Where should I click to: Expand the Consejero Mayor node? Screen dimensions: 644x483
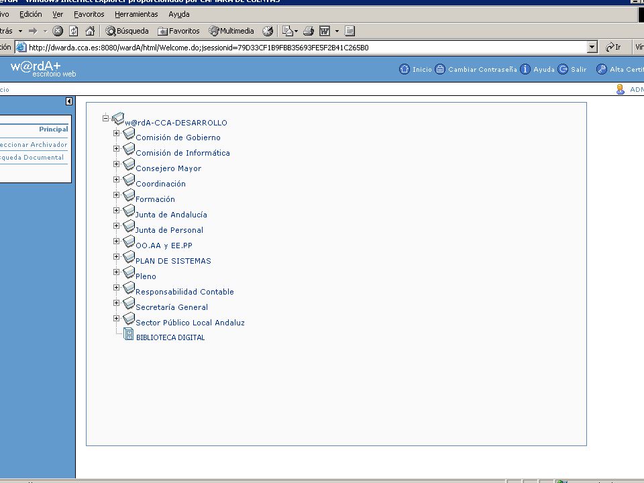pos(116,164)
